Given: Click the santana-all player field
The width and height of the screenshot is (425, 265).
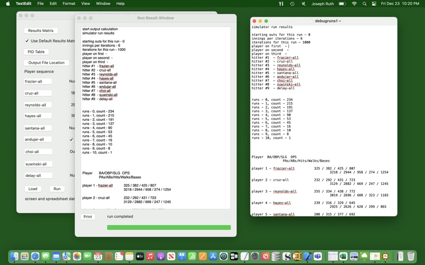Looking at the screenshot, I should tap(38, 128).
